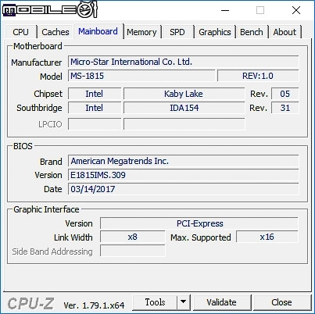Click the Validate button
This screenshot has width=315, height=314.
point(221,302)
